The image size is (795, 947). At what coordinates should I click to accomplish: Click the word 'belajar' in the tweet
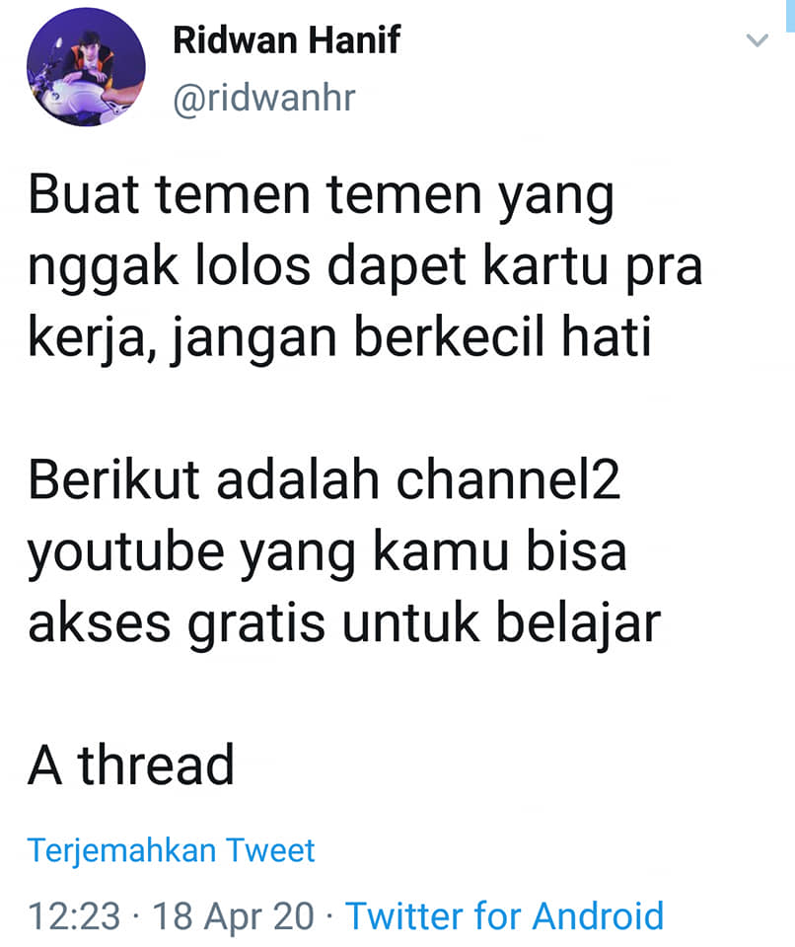578,624
